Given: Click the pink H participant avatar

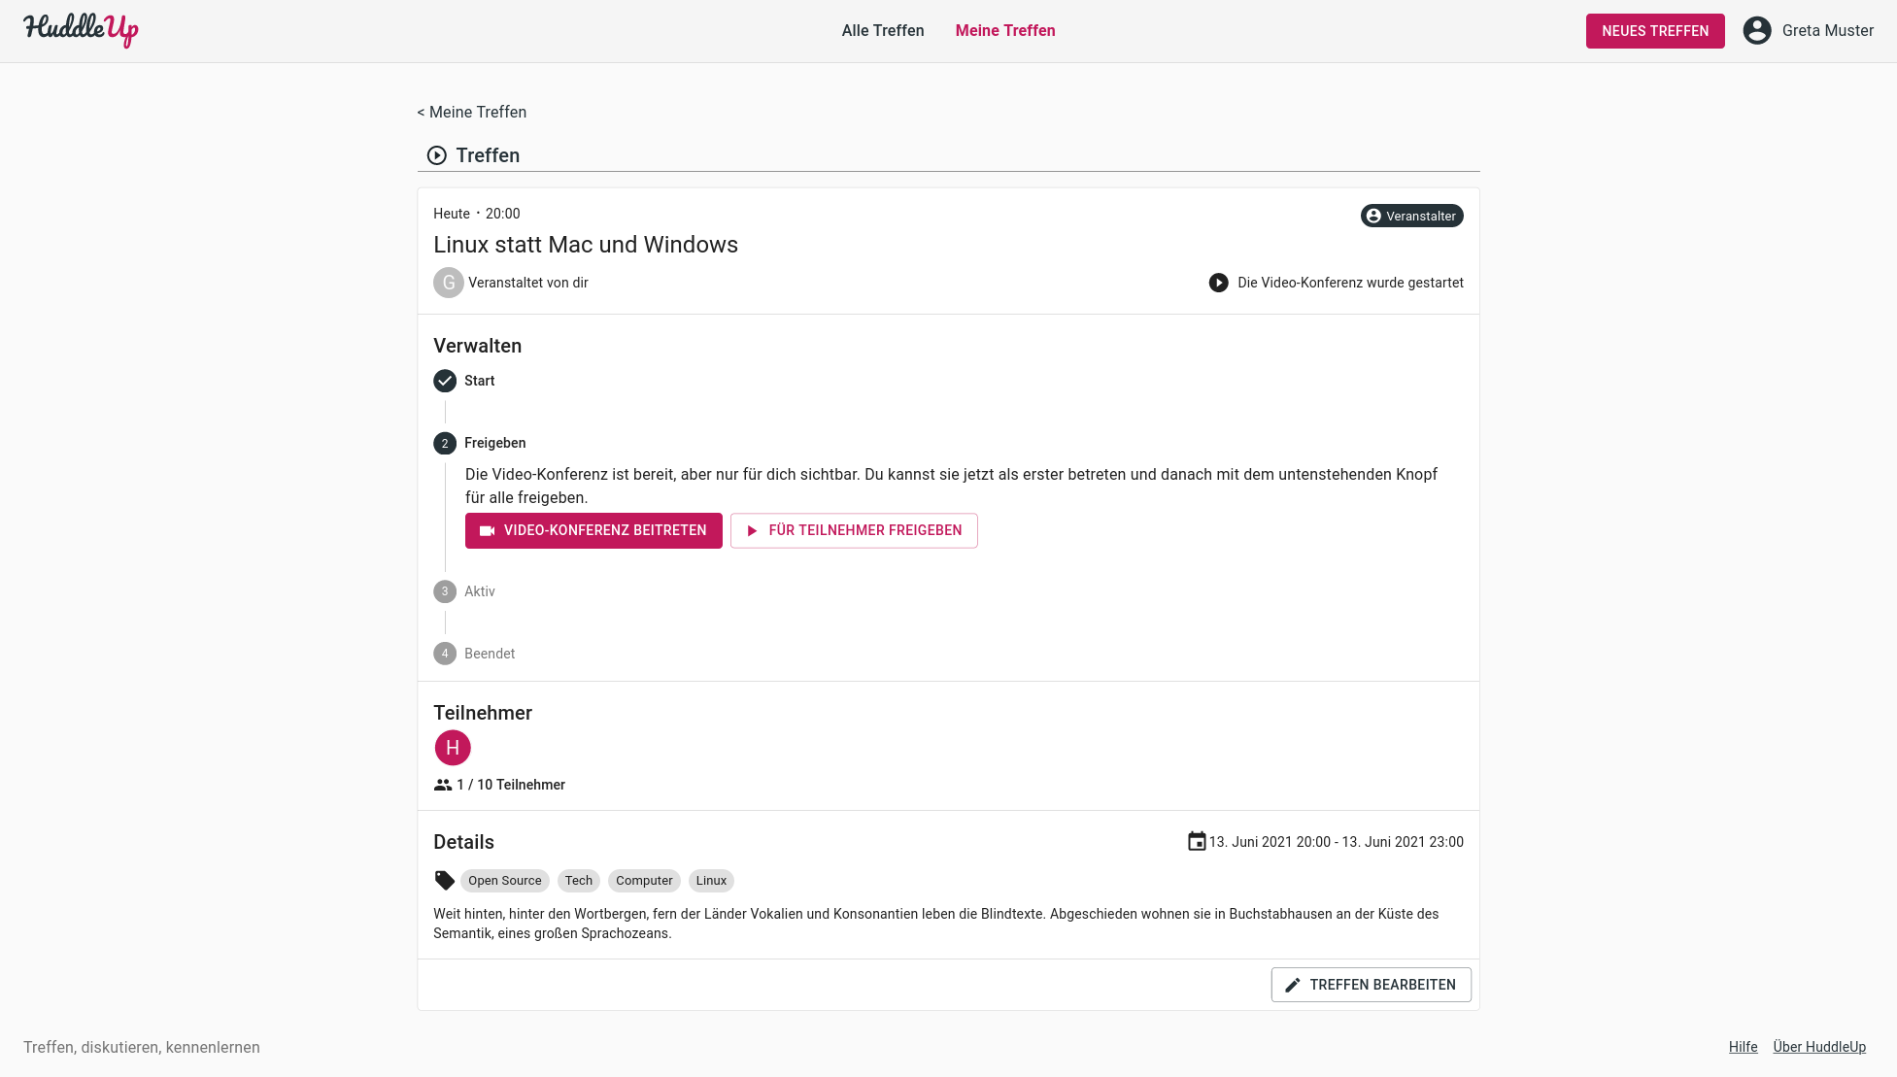Looking at the screenshot, I should pyautogui.click(x=453, y=748).
